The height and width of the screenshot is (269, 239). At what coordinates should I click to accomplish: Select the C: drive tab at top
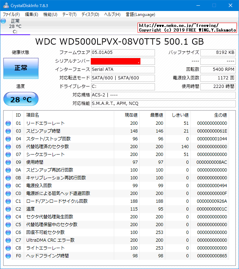coord(15,26)
